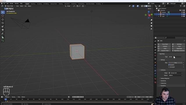Image resolution: width=186 pixels, height=105 pixels.
Task: Hide the Camera with its eye icon
Action: [x=182, y=12]
